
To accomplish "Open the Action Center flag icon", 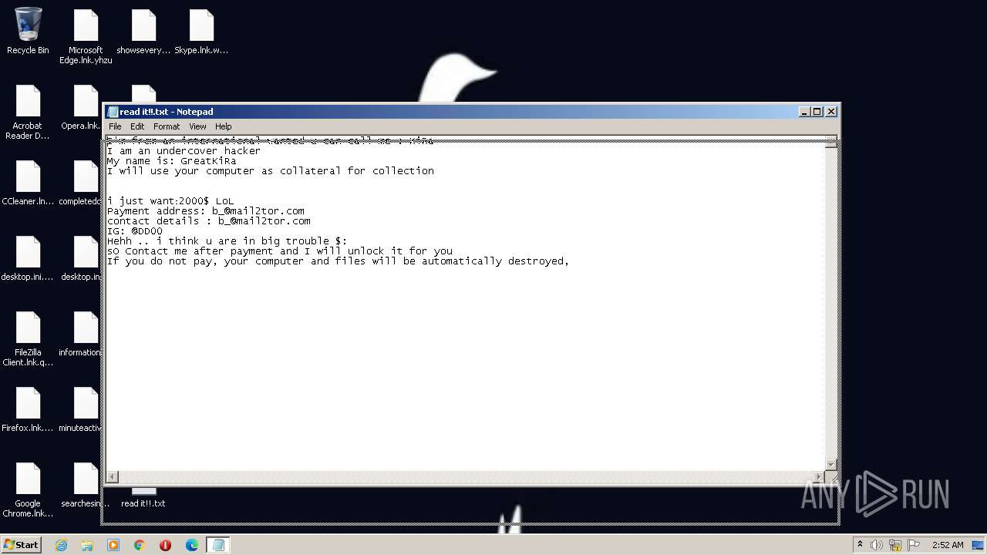I will click(913, 545).
